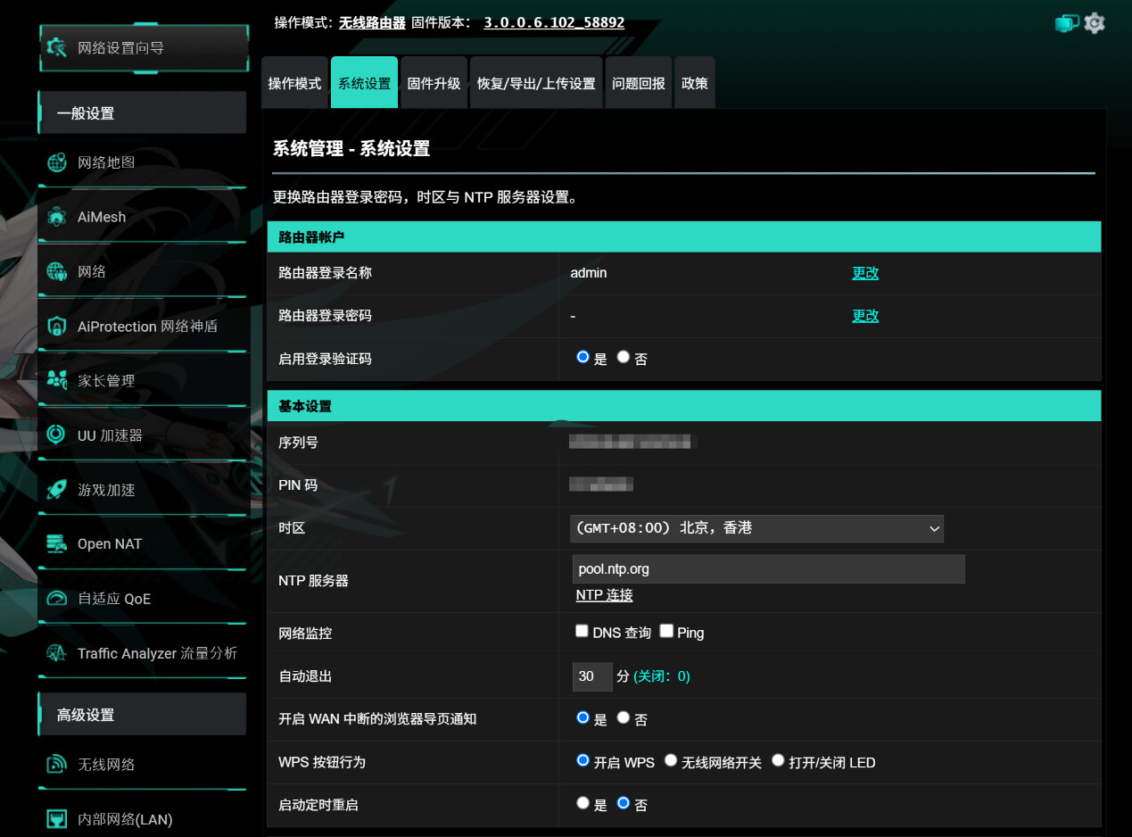
Task: Enable the Ping checkbox
Action: pyautogui.click(x=666, y=631)
